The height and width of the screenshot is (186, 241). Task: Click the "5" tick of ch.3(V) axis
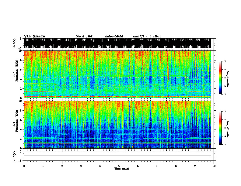click(21, 151)
